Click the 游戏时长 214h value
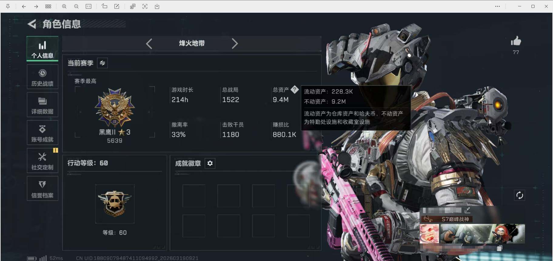The height and width of the screenshot is (261, 553). tap(180, 100)
